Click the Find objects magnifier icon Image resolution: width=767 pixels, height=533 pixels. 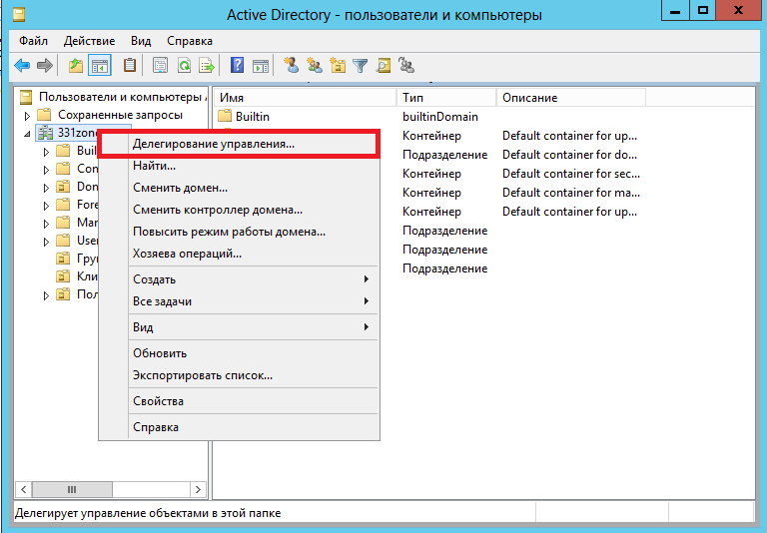(383, 66)
